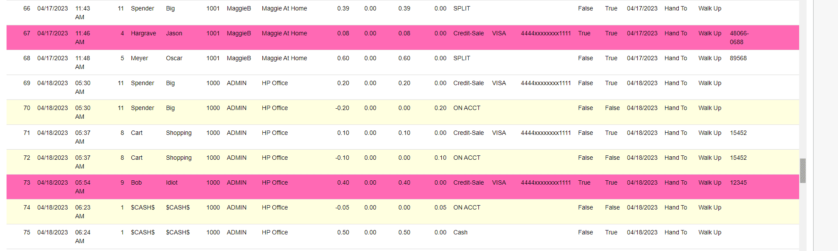The width and height of the screenshot is (838, 251).
Task: Select the Jason first name cell
Action: (x=174, y=33)
